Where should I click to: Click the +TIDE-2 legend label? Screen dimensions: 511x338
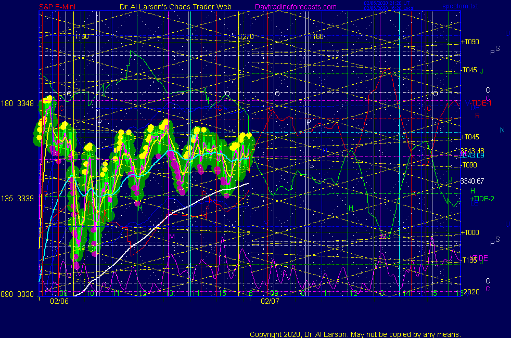pos(482,199)
